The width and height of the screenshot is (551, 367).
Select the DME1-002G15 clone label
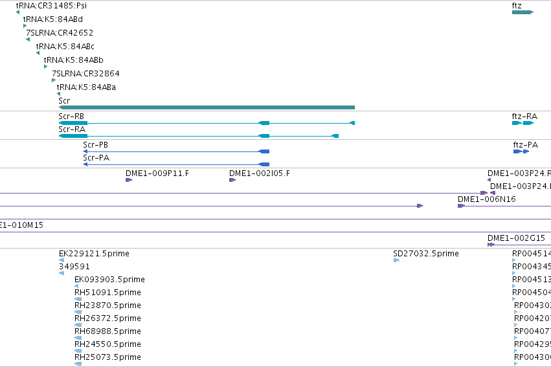pyautogui.click(x=516, y=238)
